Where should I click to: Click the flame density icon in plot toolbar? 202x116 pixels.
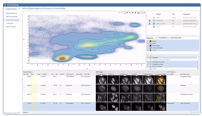pyautogui.click(x=135, y=13)
